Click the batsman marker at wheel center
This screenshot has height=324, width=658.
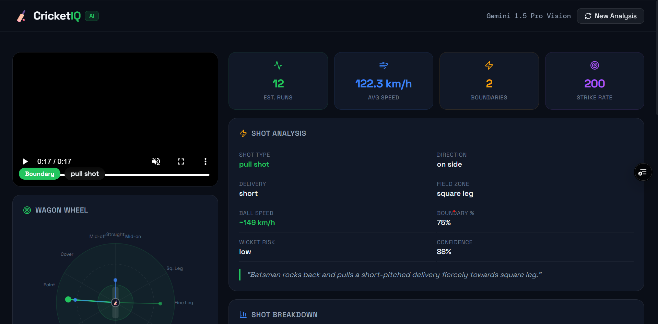click(x=116, y=302)
